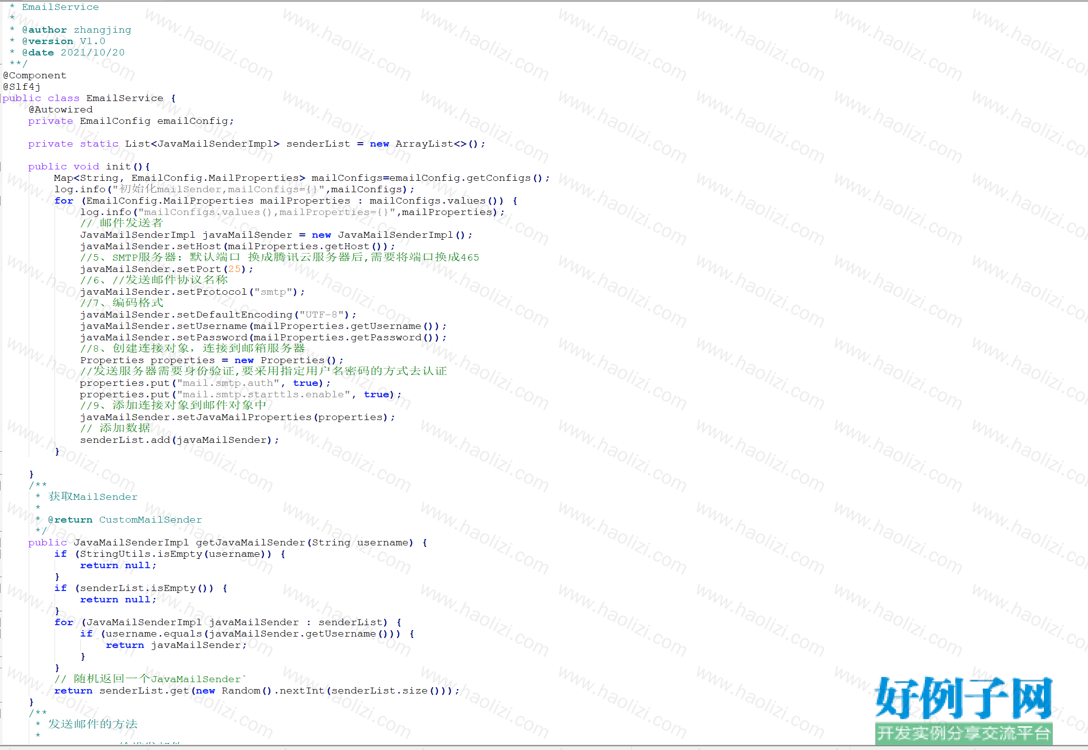This screenshot has height=750, width=1088.
Task: Click the log.info 'mailConfigs.values(),mailProperties' line
Action: (292, 212)
